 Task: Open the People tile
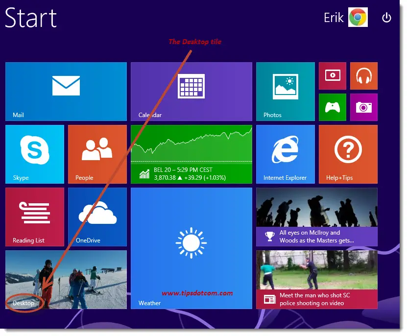pos(97,154)
